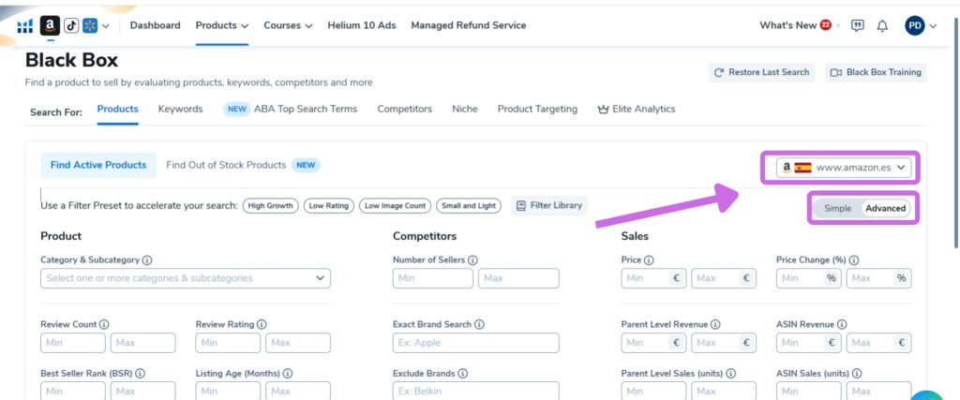960x400 pixels.
Task: Switch filter mode to Simple
Action: click(x=837, y=208)
